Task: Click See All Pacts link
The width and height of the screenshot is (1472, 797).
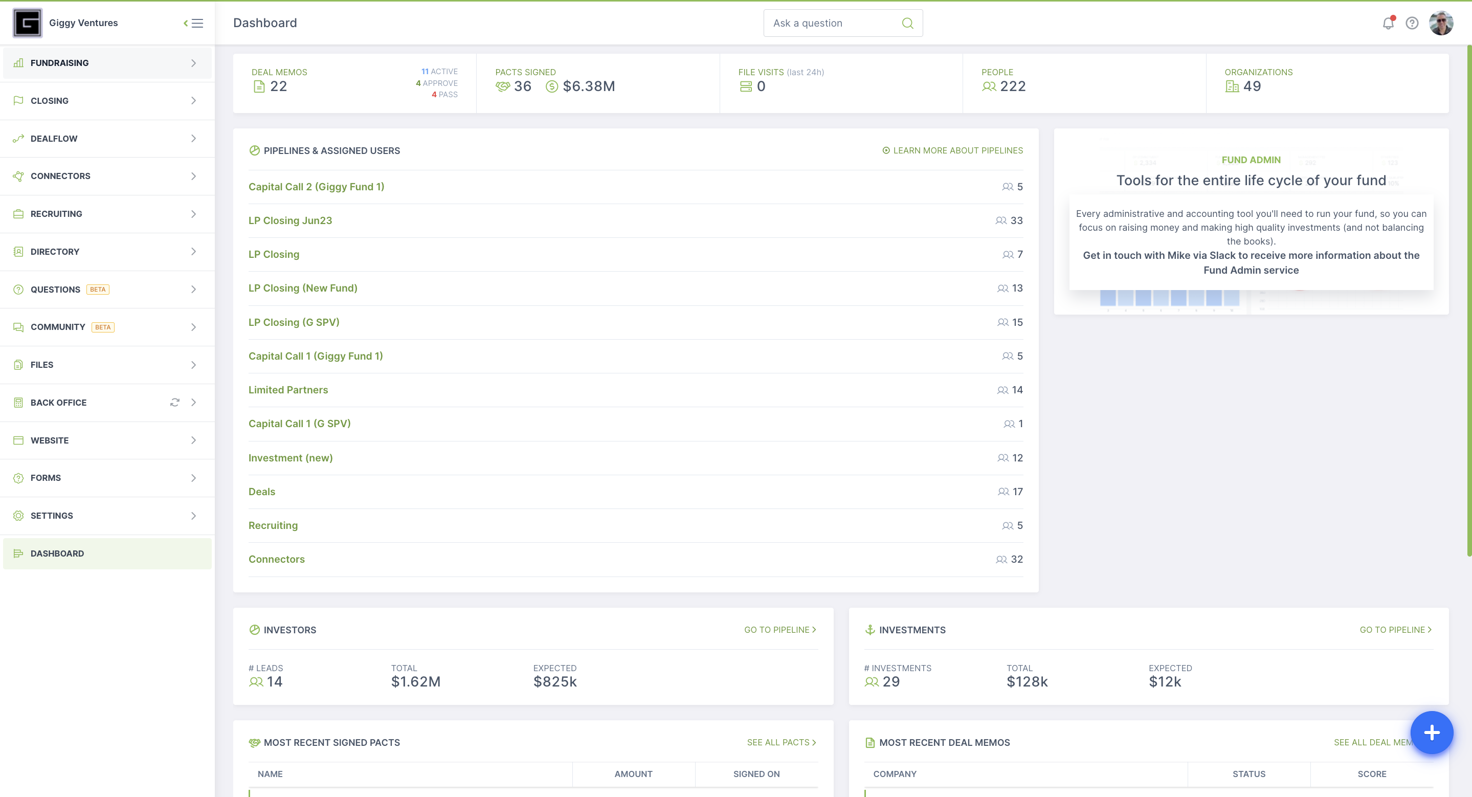Action: [780, 741]
